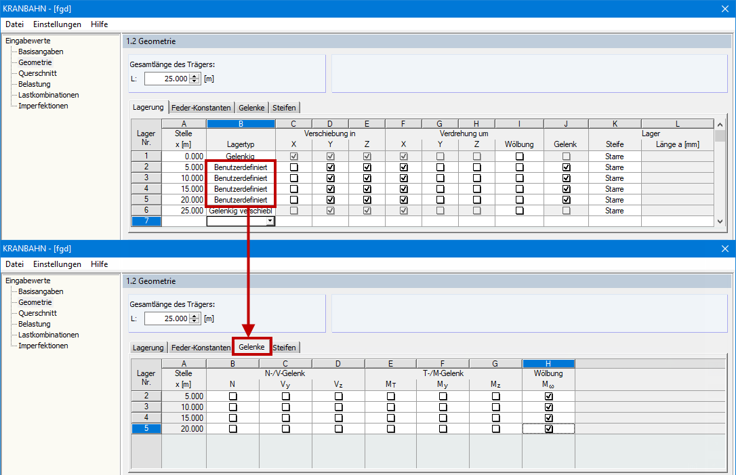Increase length L with up spinner in lower window
This screenshot has height=475, width=736.
click(195, 316)
